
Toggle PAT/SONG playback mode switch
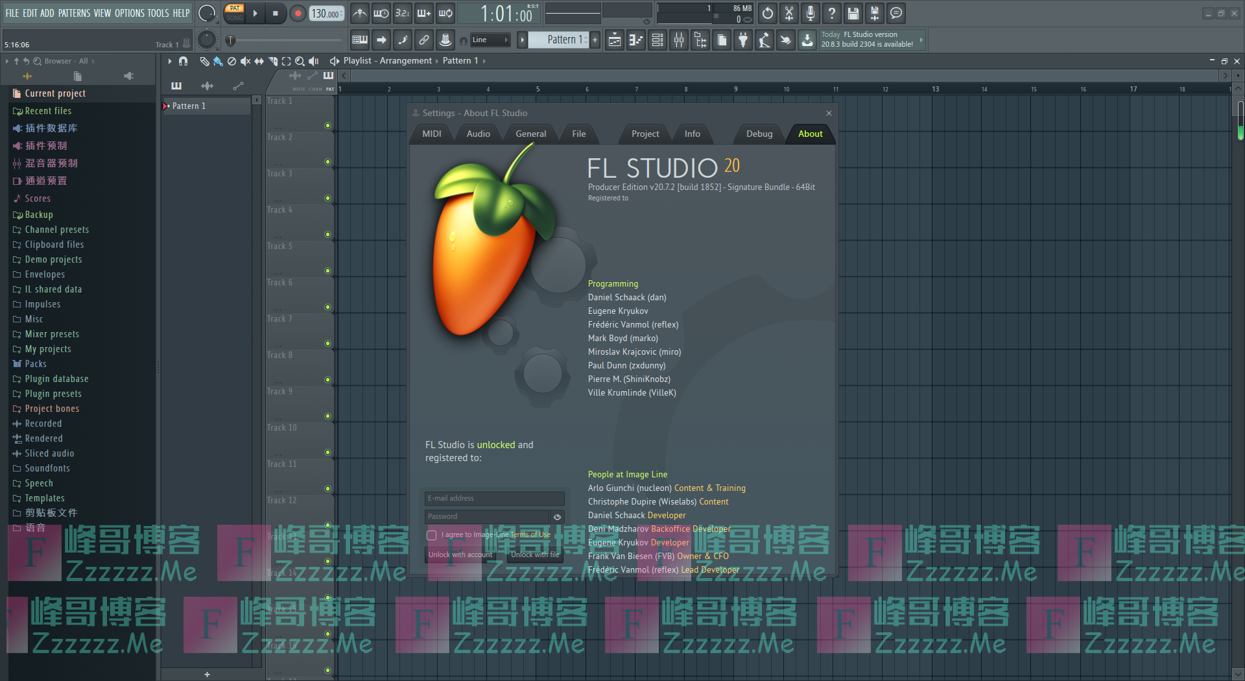[x=234, y=13]
